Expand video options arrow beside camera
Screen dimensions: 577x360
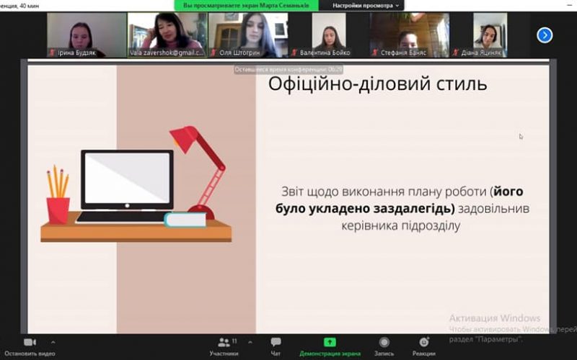[52, 342]
